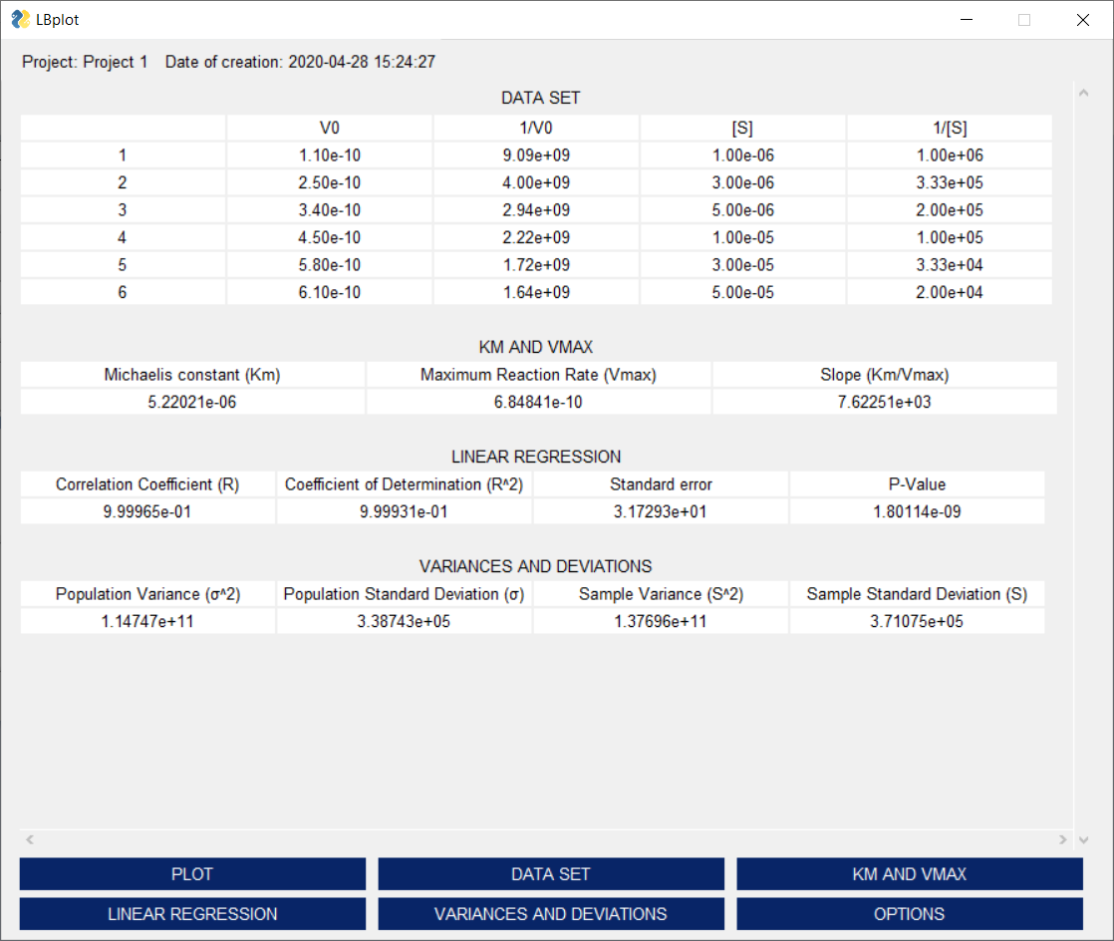Click R value 9.99965e-01
The width and height of the screenshot is (1114, 941).
[147, 511]
